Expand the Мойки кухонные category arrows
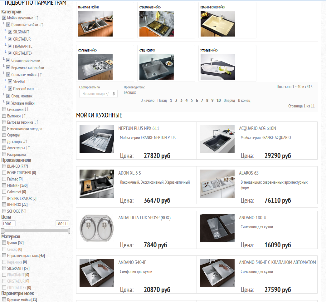 point(36,18)
